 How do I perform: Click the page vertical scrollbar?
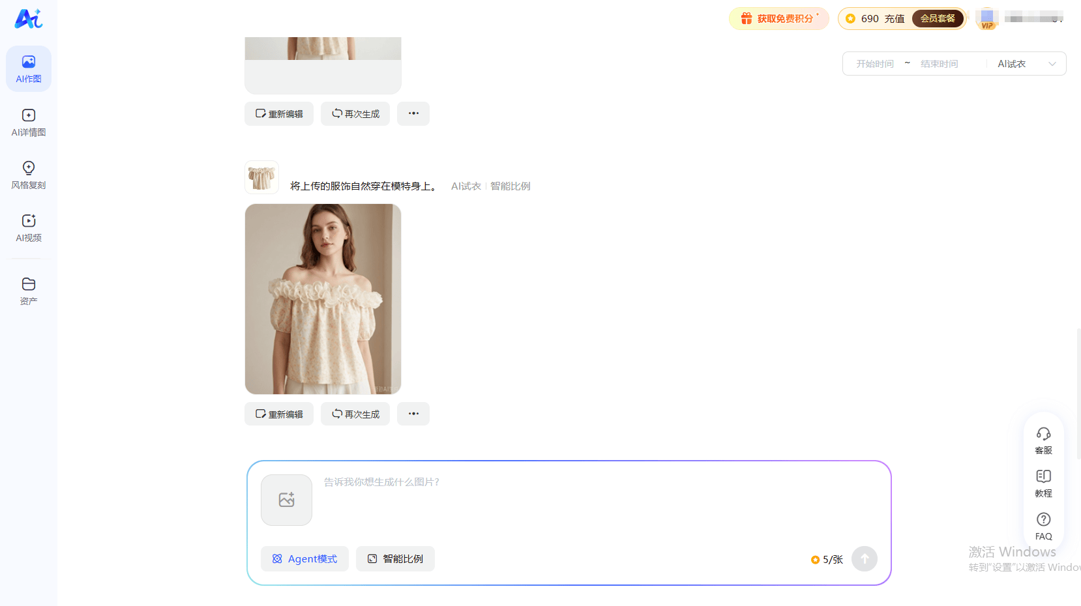(1078, 394)
